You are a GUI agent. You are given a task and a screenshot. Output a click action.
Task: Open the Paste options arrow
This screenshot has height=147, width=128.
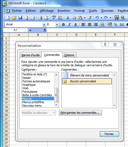(x=85, y=18)
